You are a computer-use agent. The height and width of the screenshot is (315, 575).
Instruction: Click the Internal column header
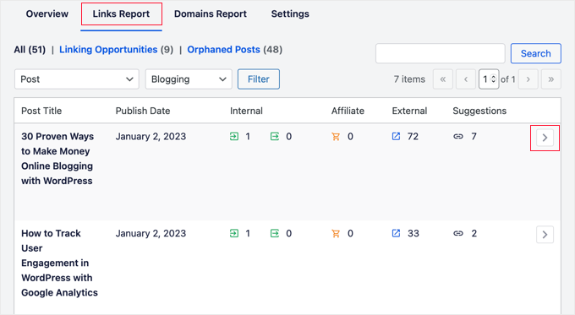pyautogui.click(x=246, y=111)
